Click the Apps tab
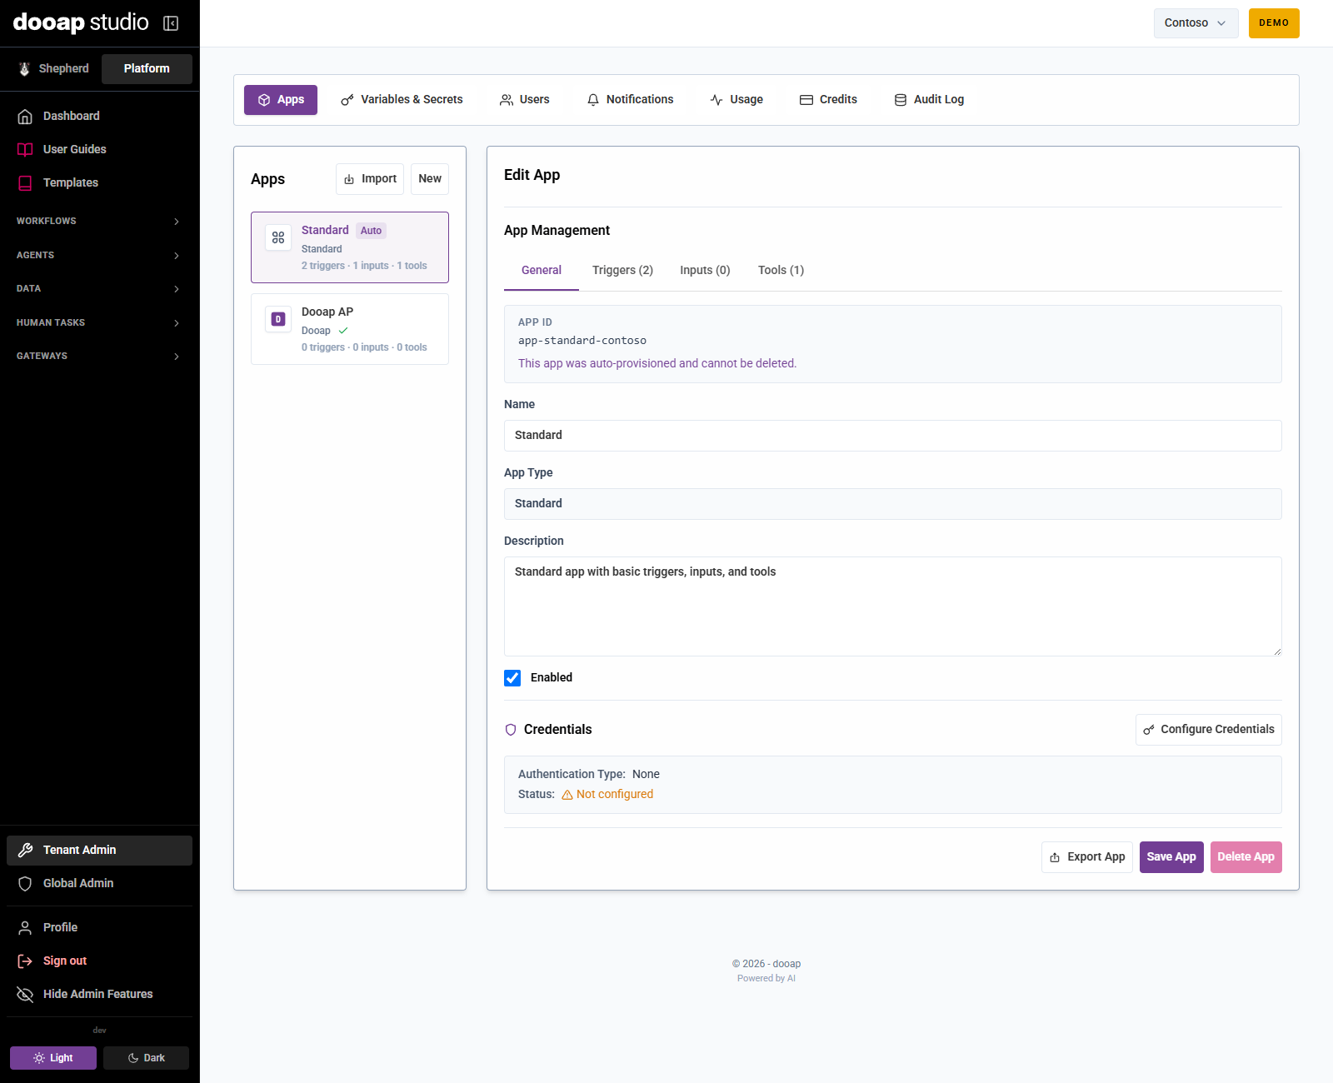Screen dimensions: 1333x1083 coord(281,100)
